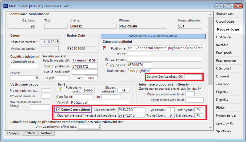Click the Výbor odborového hnutí field

[x=195, y=100]
